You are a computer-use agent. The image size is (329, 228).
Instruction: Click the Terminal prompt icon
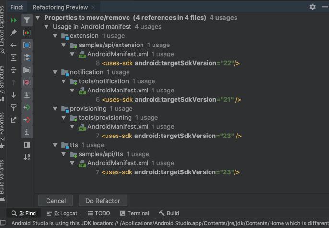(x=123, y=213)
